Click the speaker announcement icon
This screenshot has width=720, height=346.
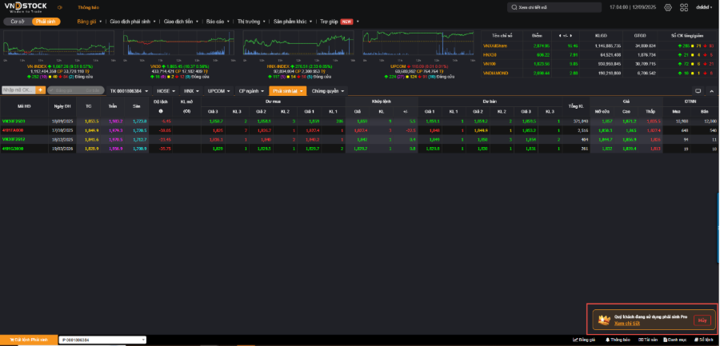(x=59, y=7)
